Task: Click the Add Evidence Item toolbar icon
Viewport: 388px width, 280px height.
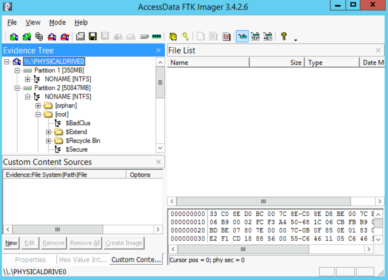Action: coord(14,37)
